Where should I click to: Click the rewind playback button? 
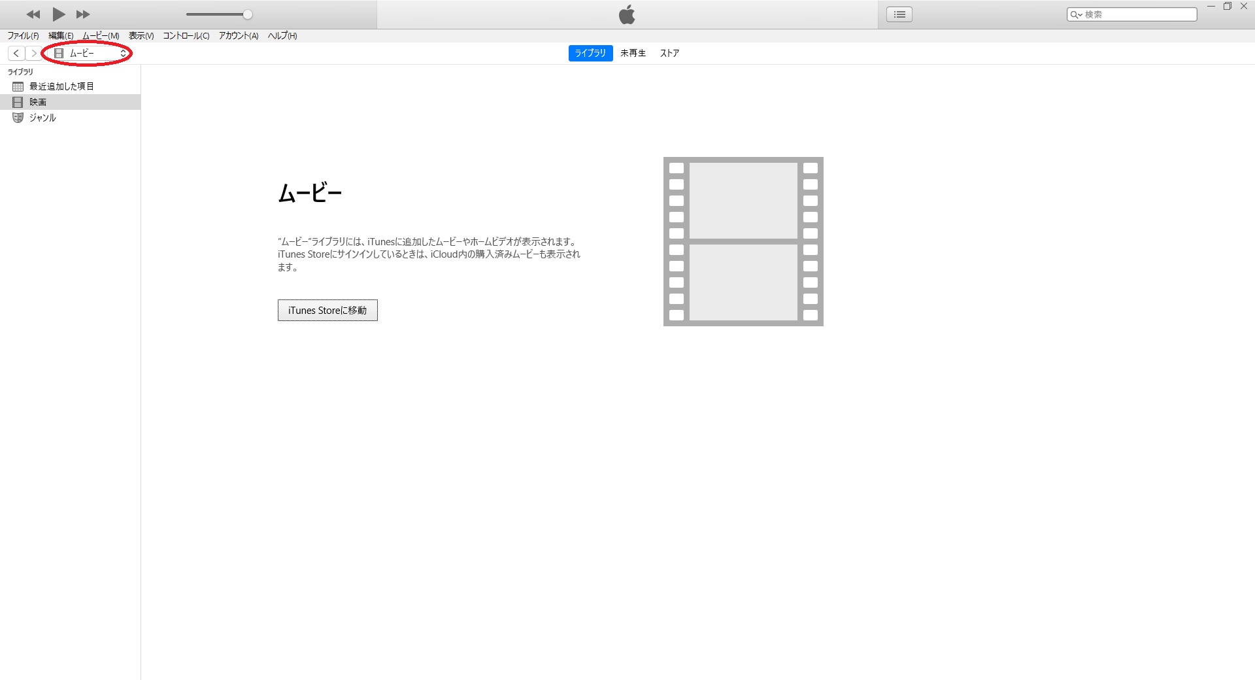[33, 14]
